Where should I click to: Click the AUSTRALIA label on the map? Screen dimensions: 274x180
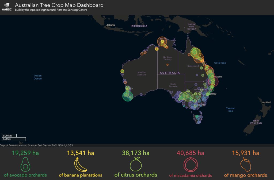(170, 73)
